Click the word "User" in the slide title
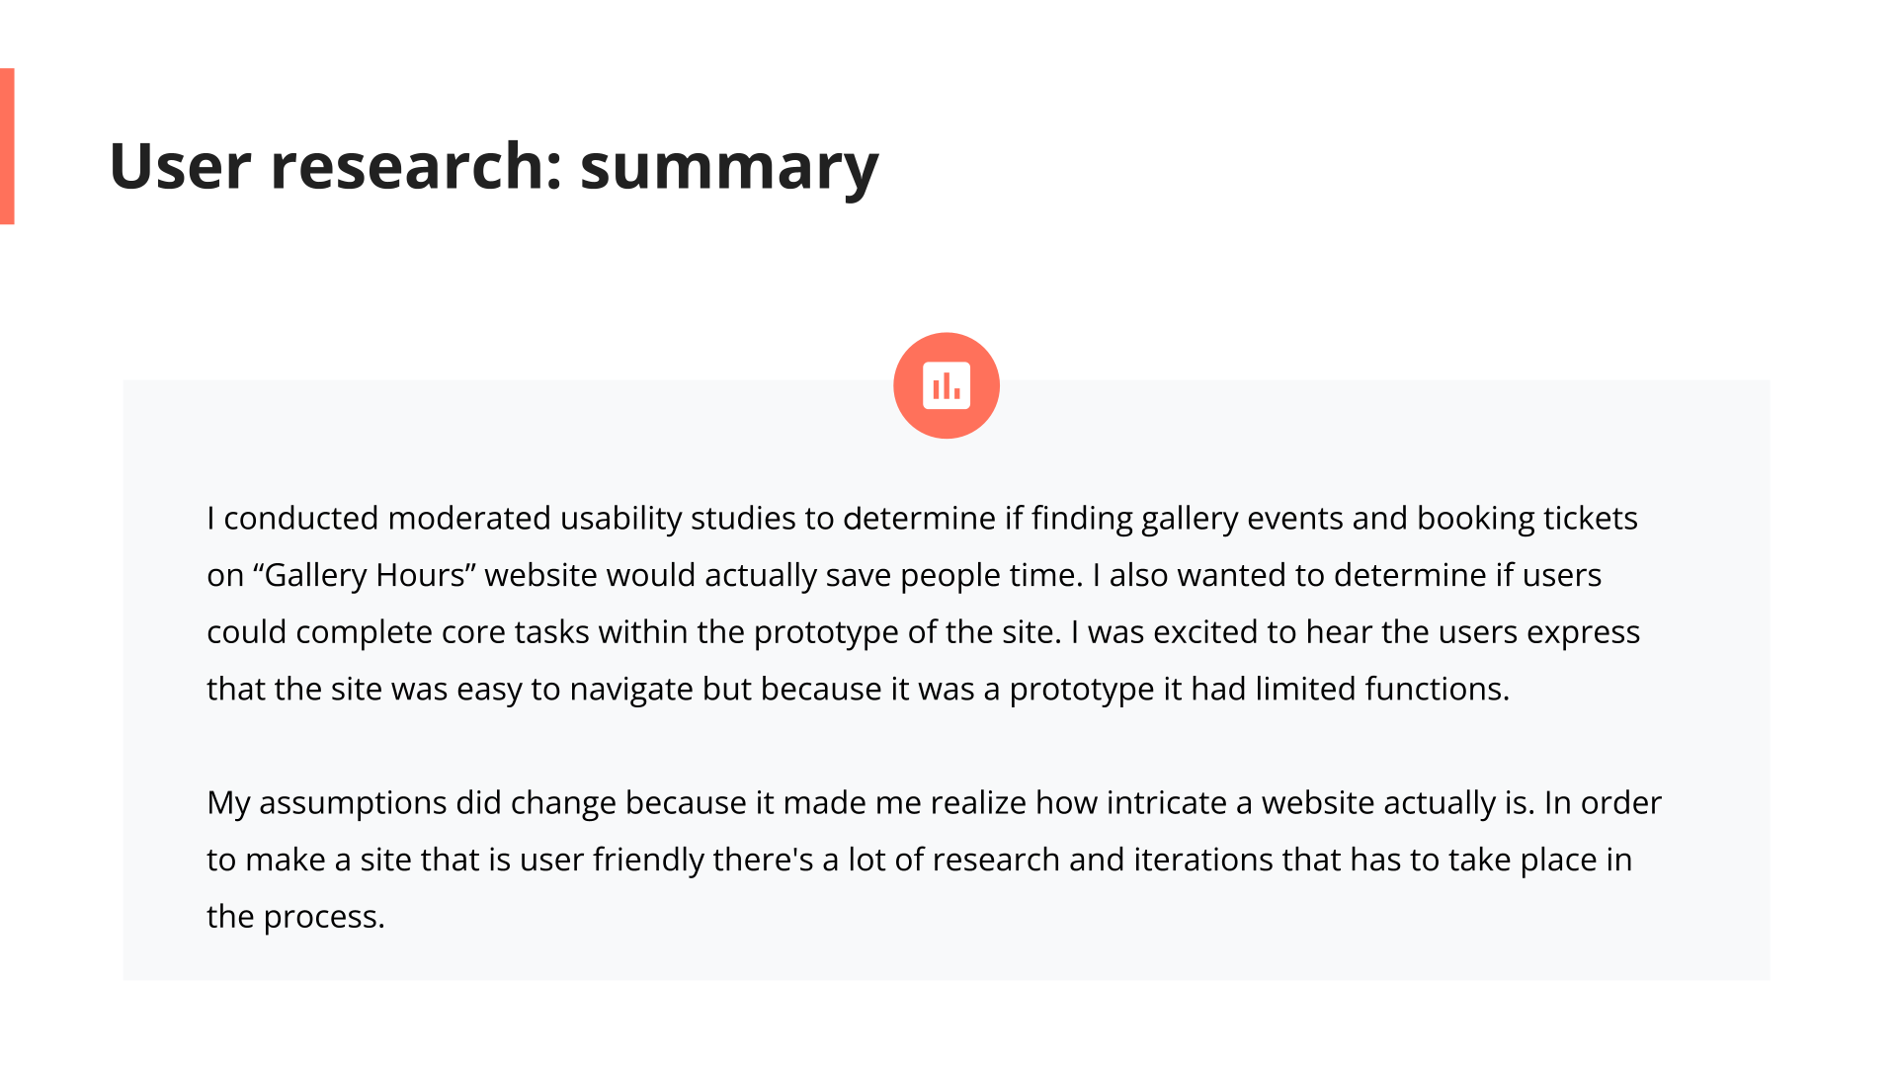 (180, 165)
